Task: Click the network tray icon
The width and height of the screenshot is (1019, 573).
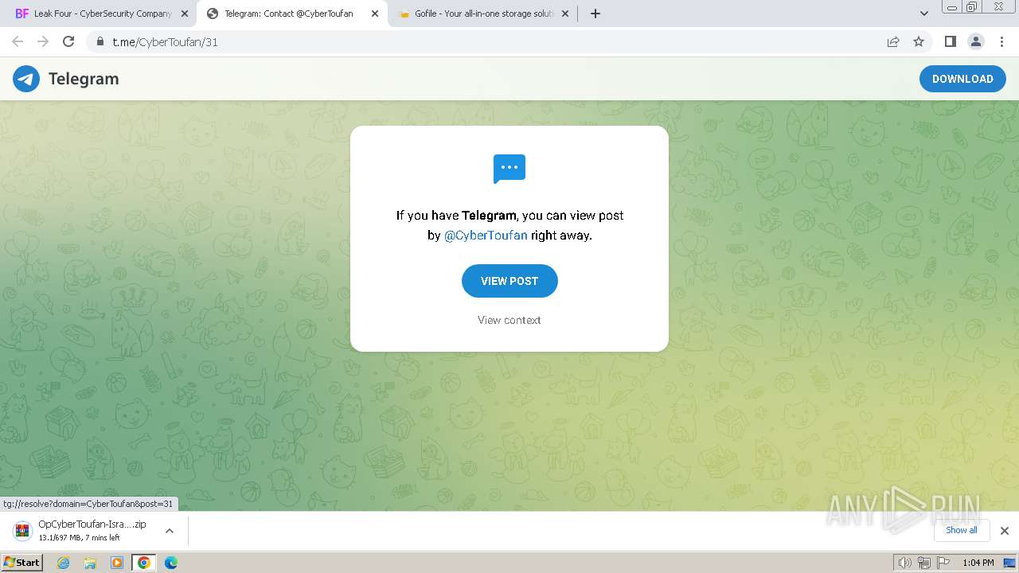Action: tap(924, 563)
